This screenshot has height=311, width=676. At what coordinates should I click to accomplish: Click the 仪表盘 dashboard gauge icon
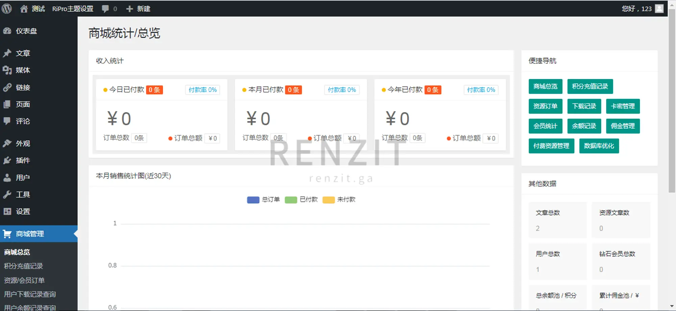tap(7, 31)
